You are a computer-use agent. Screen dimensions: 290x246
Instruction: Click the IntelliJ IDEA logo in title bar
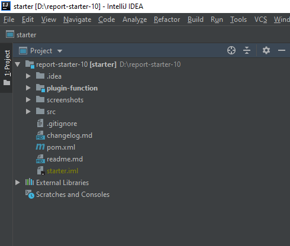point(6,6)
